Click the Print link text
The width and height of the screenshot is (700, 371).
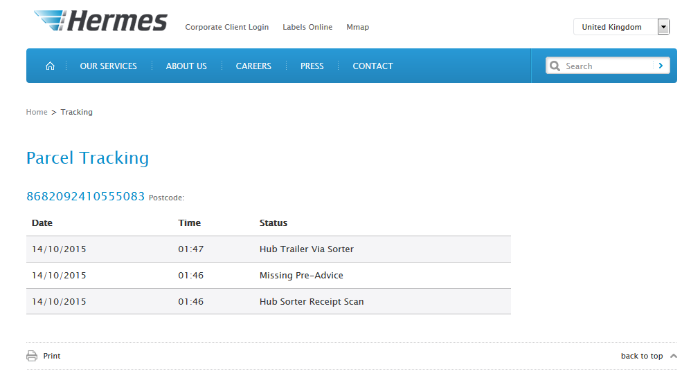point(52,356)
